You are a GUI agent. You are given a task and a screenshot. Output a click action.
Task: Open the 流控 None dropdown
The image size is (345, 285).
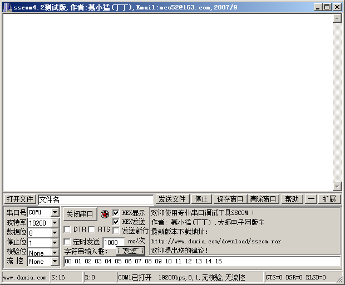point(55,261)
